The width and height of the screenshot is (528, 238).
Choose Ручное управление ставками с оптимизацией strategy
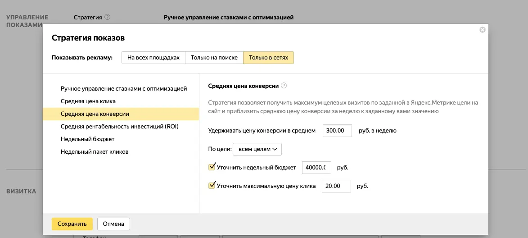124,89
